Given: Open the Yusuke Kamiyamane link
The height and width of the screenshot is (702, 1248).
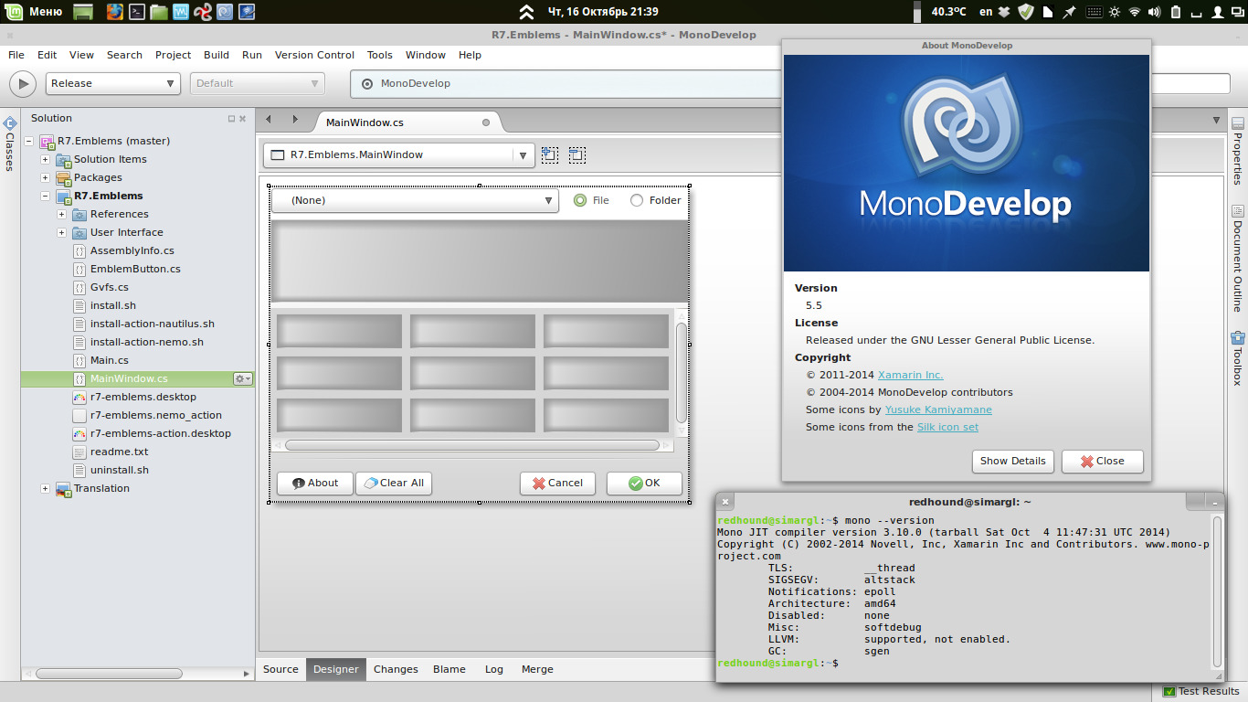Looking at the screenshot, I should click(x=938, y=409).
